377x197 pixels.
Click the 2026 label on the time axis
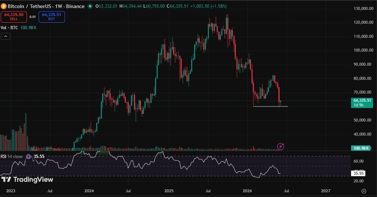click(x=247, y=191)
